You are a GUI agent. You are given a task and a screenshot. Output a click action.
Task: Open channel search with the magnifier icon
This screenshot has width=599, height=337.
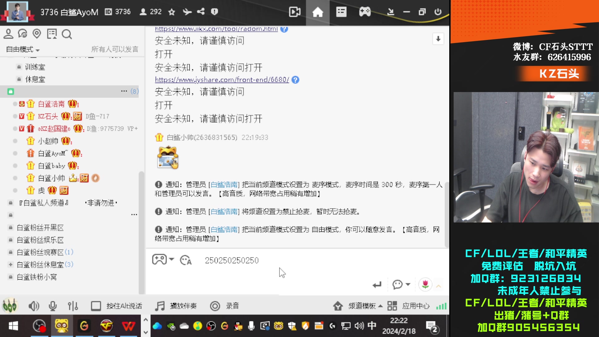tap(67, 34)
